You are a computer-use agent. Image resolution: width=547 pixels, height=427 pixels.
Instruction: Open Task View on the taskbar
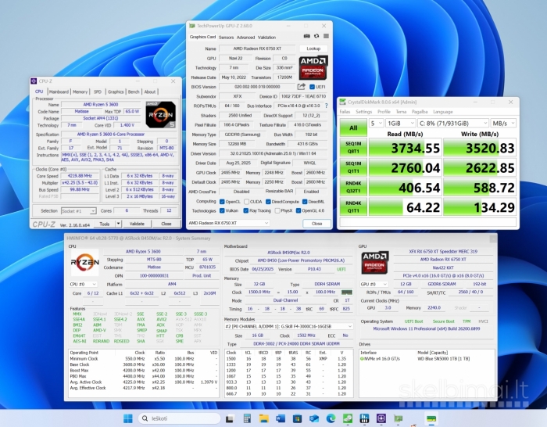coord(230,418)
